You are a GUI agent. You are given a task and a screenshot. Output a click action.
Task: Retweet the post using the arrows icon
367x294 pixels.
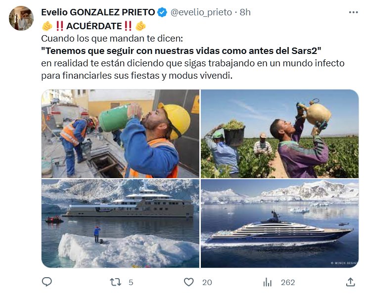coord(116,282)
